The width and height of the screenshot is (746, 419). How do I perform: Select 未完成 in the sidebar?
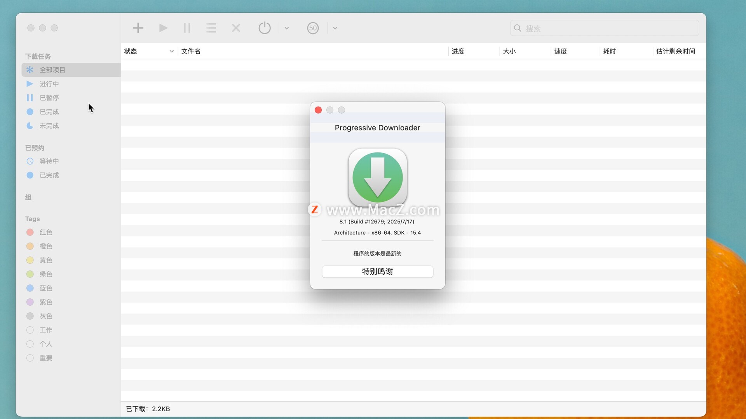point(71,126)
